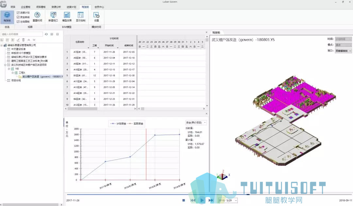This screenshot has width=353, height=206.
Task: Switch to the 企业看板 ribbon tab
Action: coord(25,7)
